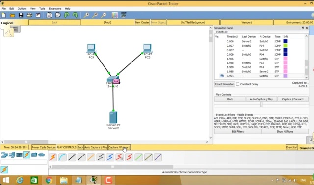Select the Server2 device on canvas
314x185 pixels.
pos(113,118)
